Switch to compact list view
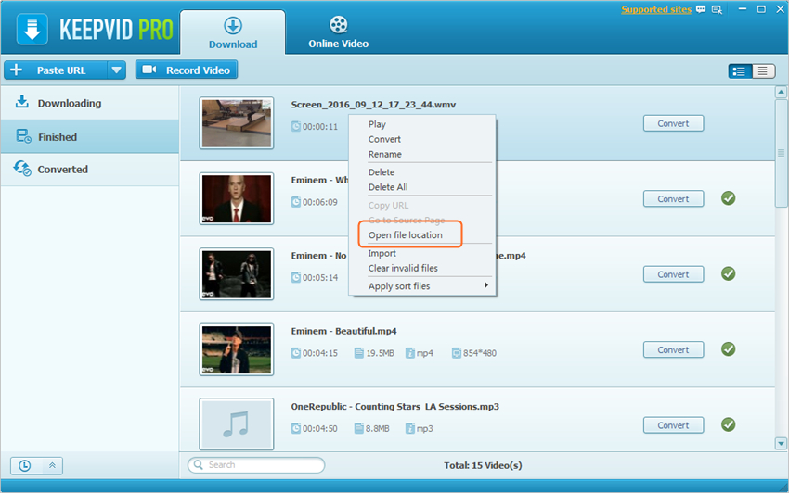The width and height of the screenshot is (789, 493). pos(763,71)
